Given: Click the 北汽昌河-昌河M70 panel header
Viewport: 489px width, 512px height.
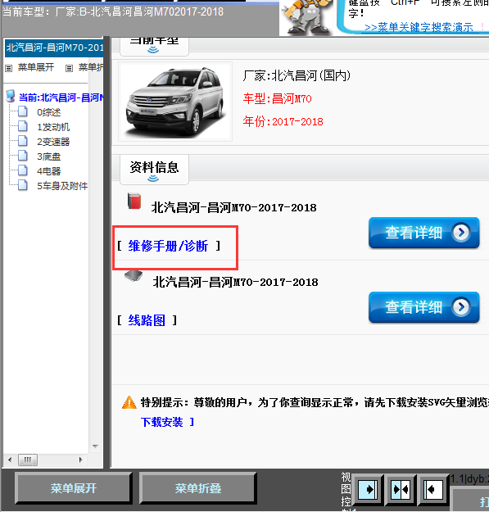Looking at the screenshot, I should click(x=54, y=48).
